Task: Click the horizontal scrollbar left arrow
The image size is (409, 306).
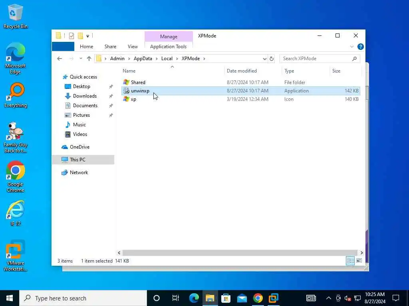Action: 119,253
